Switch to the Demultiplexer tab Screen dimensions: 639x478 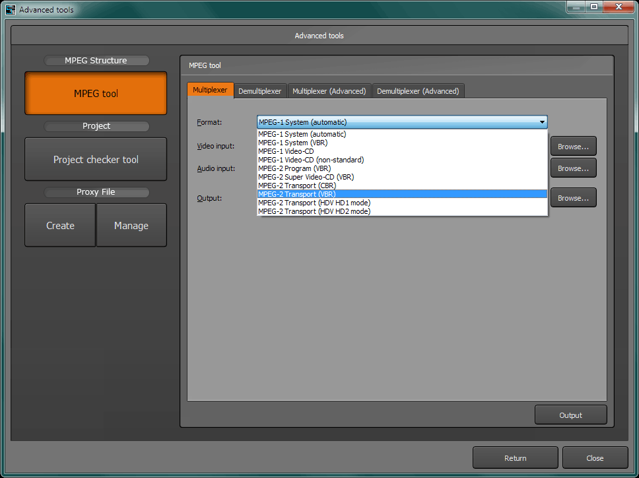[x=260, y=90]
